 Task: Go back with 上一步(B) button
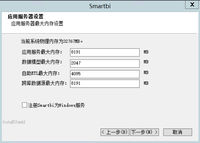[115, 132]
